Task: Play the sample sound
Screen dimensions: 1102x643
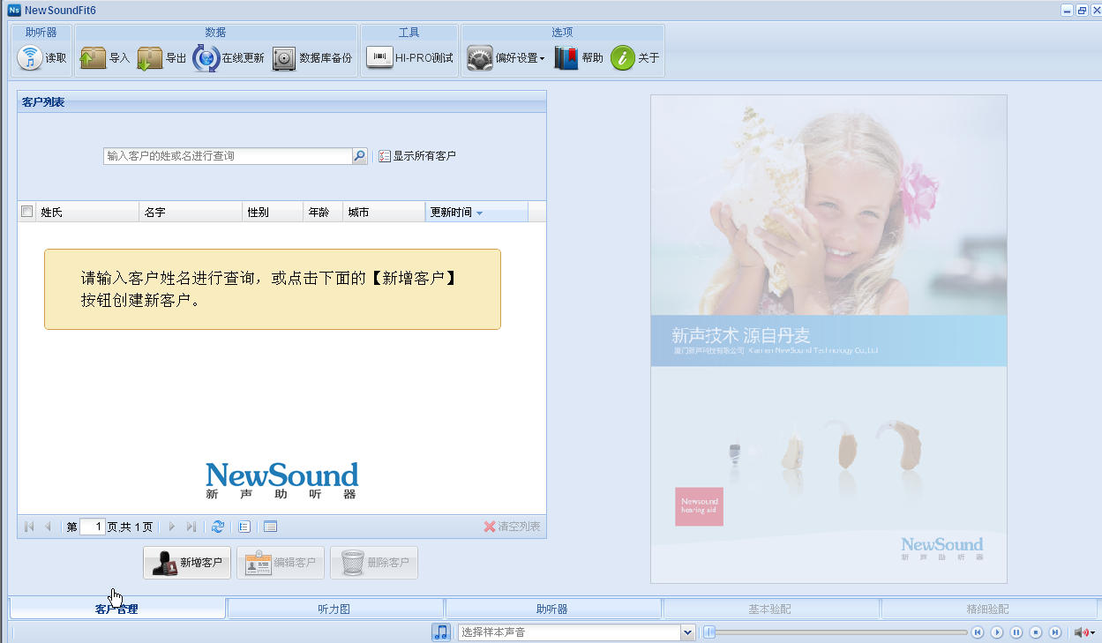Action: (x=997, y=632)
